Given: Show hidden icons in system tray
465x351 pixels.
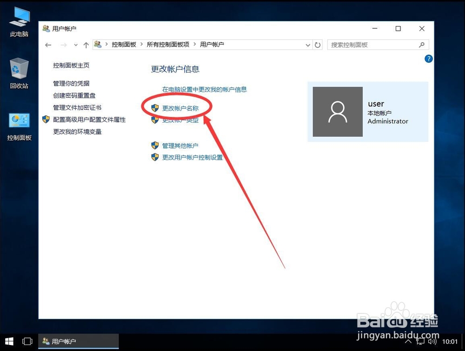Looking at the screenshot, I should click(x=408, y=341).
